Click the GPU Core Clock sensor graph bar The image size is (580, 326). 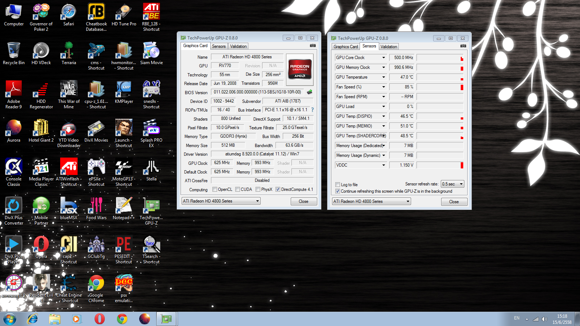pos(440,58)
